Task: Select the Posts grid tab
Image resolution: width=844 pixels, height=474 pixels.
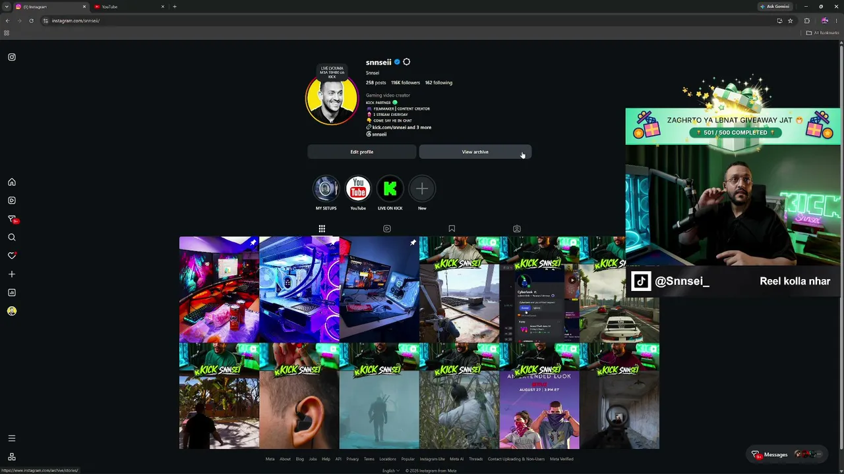Action: tap(322, 228)
